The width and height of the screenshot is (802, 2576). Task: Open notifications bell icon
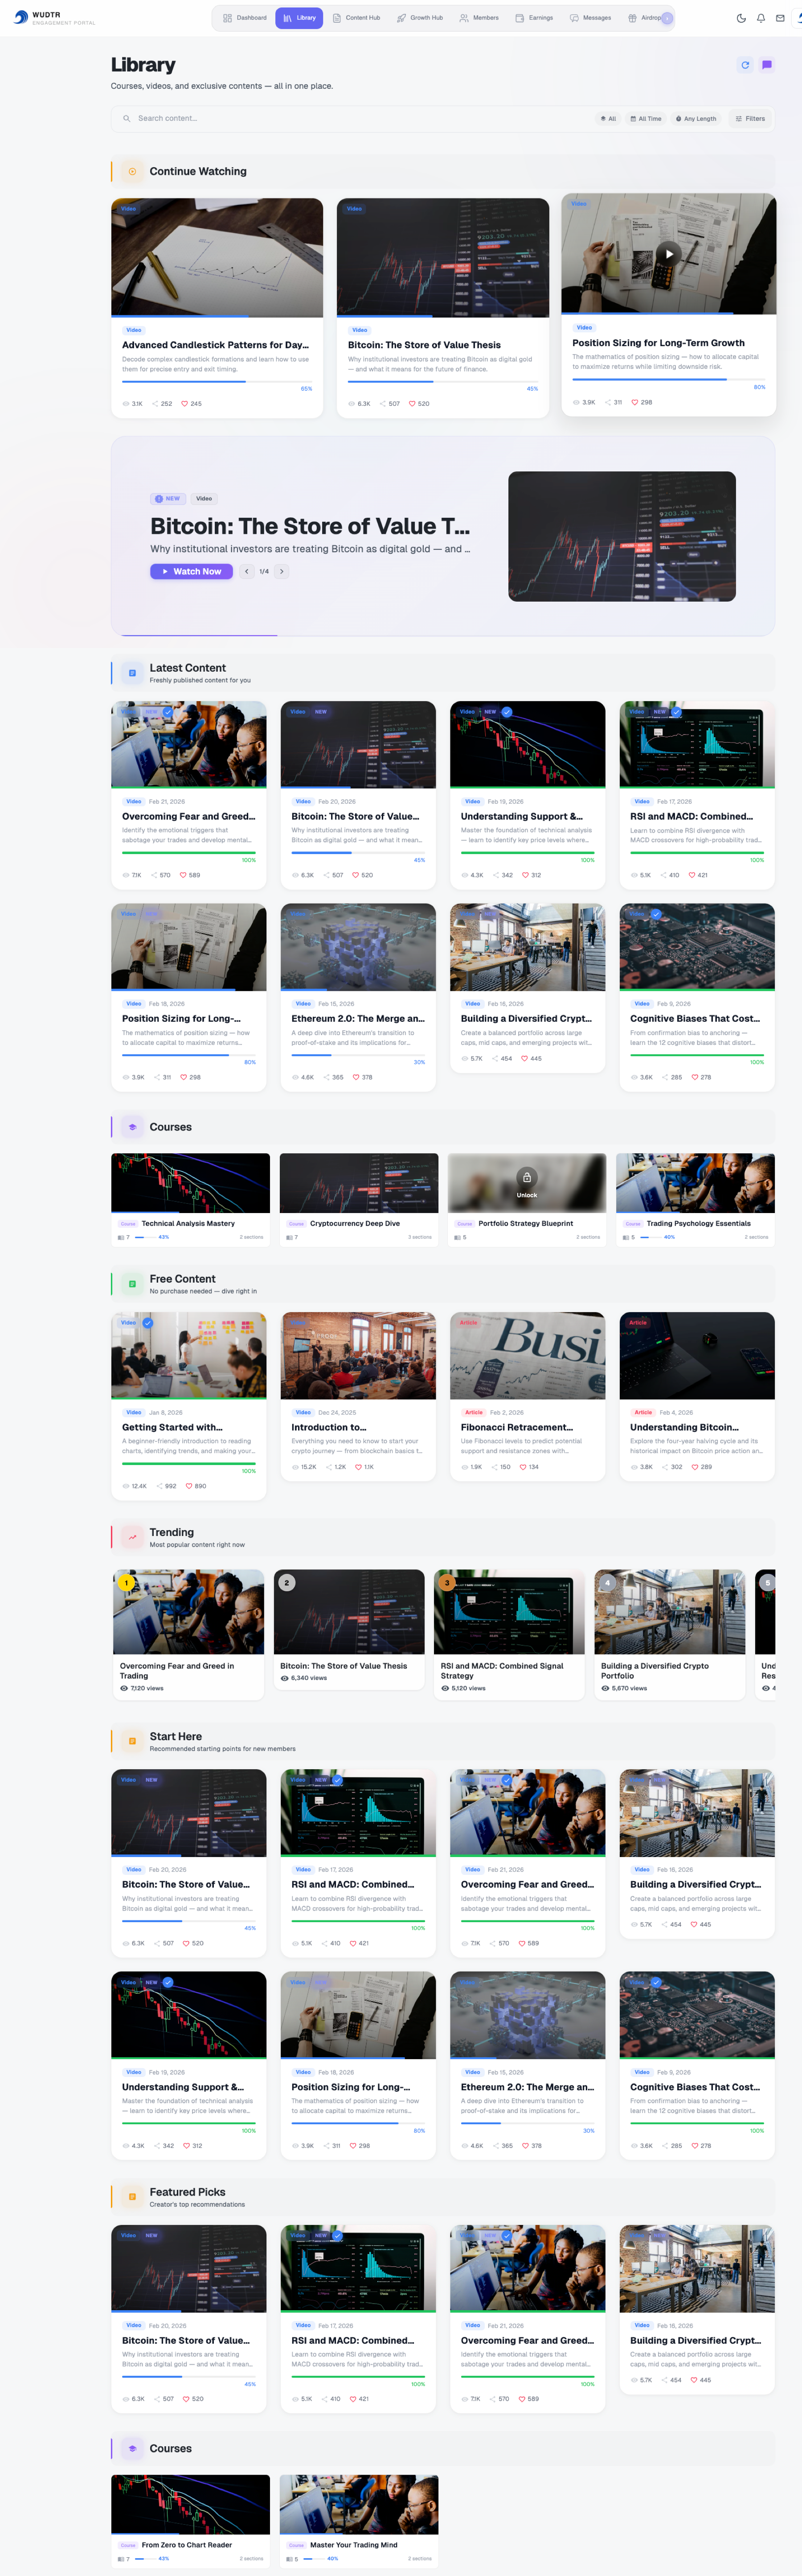761,18
